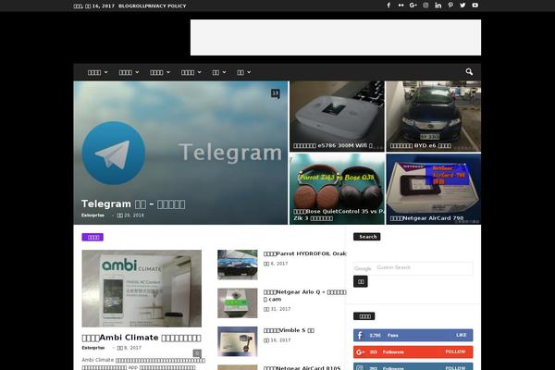Click the Facebook logo in the Like widget
The height and width of the screenshot is (370, 555).
pyautogui.click(x=360, y=335)
